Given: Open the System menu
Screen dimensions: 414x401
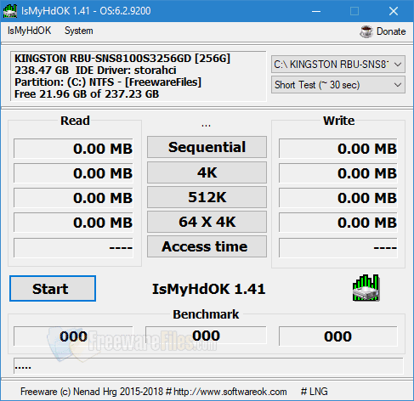Looking at the screenshot, I should click(x=79, y=31).
